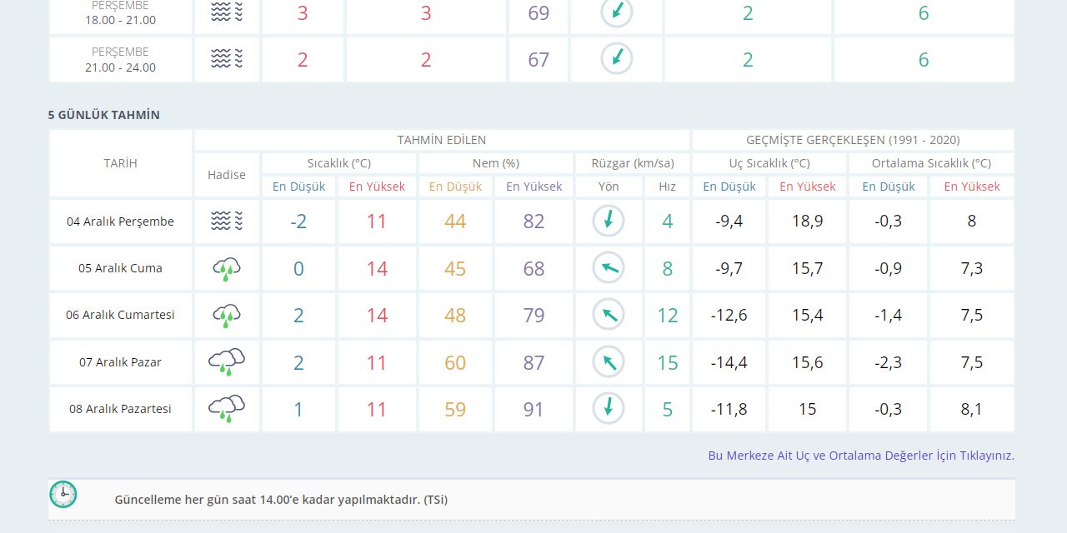Click the rainy cloud icon for 07 Aralık Pazar

coord(226,362)
